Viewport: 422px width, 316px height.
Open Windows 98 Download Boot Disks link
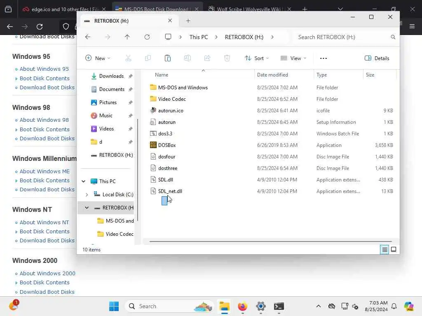coord(47,139)
